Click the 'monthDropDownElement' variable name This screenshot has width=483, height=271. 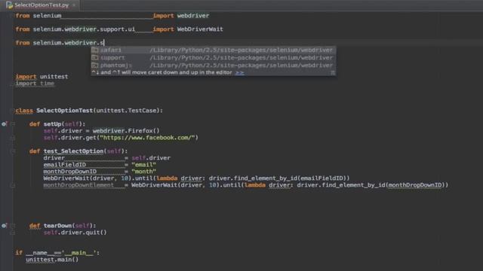(78, 185)
